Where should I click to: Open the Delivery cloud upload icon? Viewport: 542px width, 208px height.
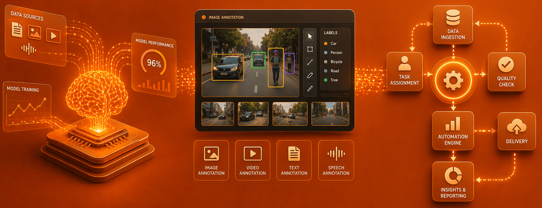tap(517, 127)
